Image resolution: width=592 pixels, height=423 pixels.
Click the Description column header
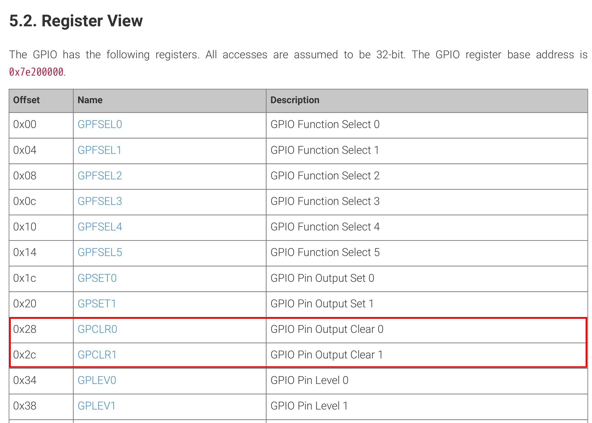pos(294,100)
